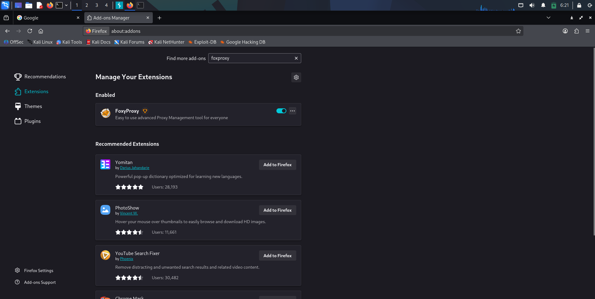Open the Firefox account icon
The image size is (595, 299).
click(565, 31)
